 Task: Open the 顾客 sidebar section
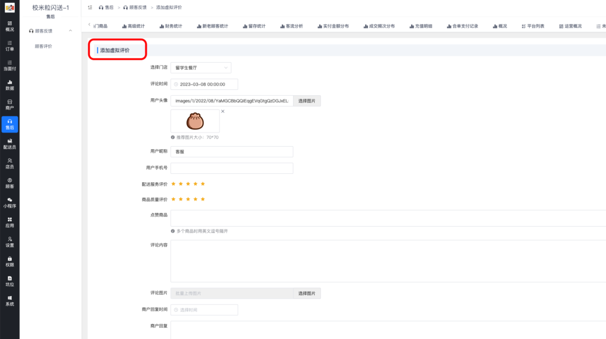9,183
